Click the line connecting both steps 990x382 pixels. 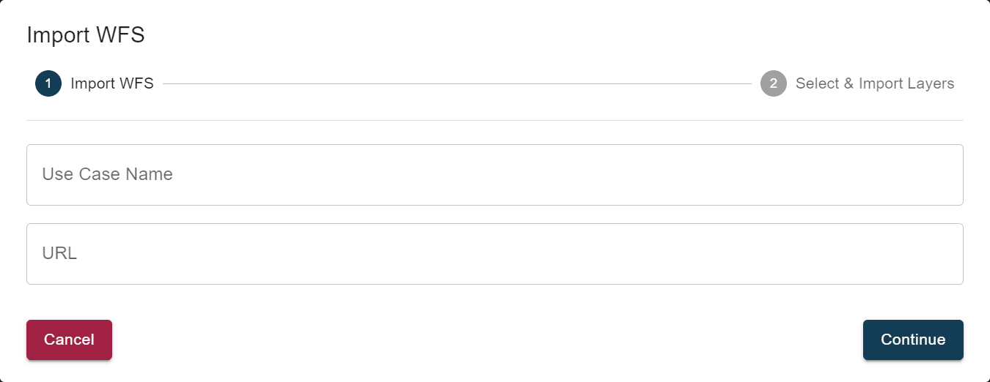[x=456, y=84]
